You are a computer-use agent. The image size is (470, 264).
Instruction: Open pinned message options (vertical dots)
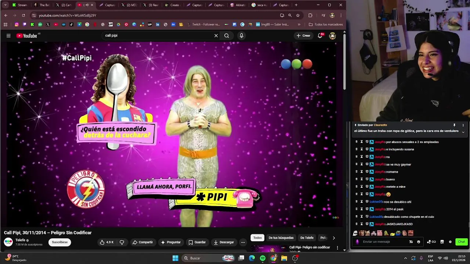pyautogui.click(x=463, y=125)
